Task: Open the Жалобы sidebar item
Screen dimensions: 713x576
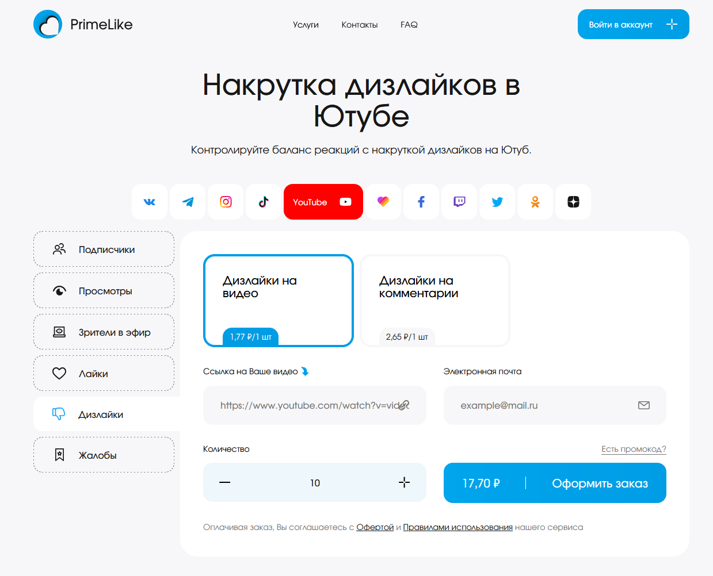Action: pyautogui.click(x=104, y=455)
